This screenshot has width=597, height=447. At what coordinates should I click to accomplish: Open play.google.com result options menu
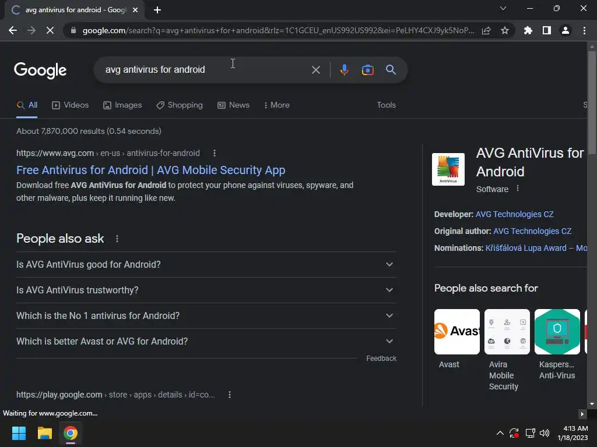[x=229, y=395]
